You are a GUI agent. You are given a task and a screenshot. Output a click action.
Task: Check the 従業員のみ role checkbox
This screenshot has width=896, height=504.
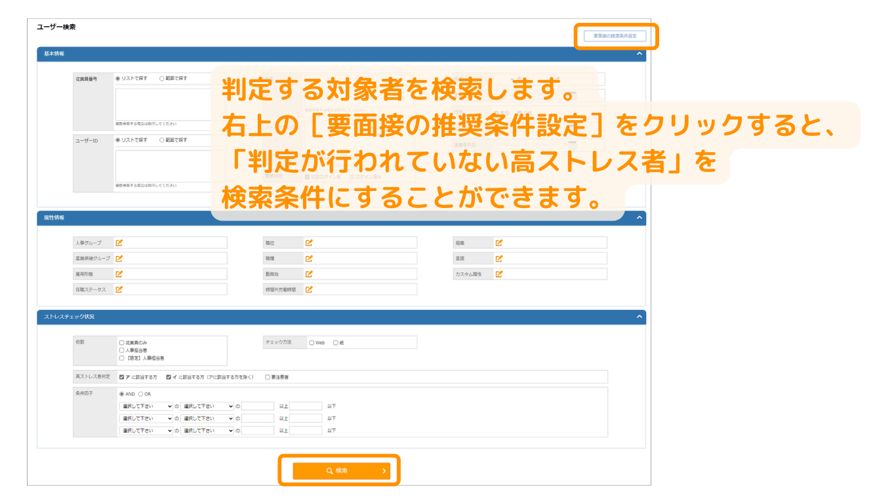[x=121, y=343]
